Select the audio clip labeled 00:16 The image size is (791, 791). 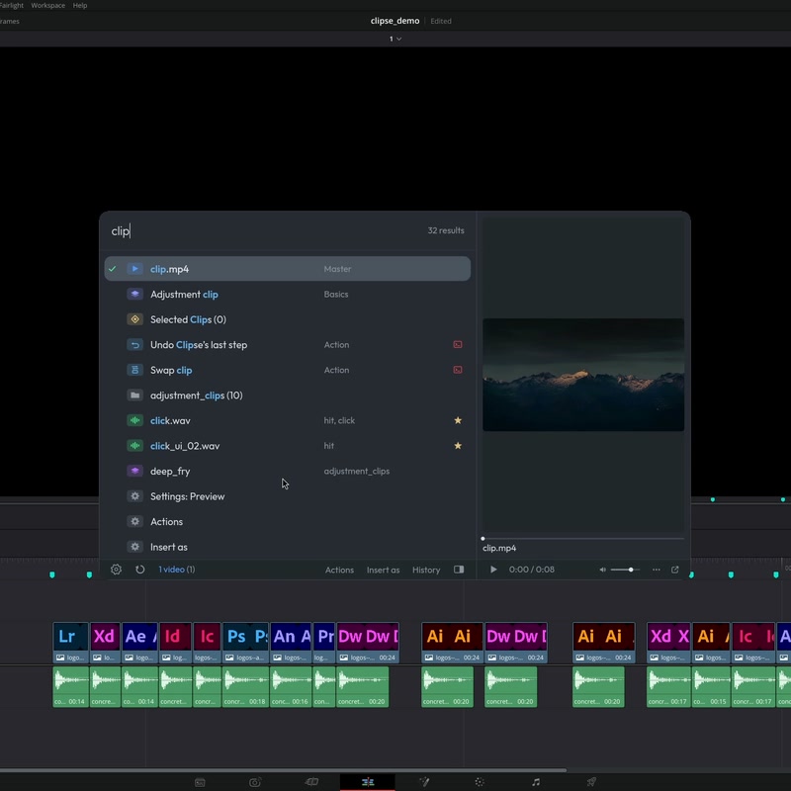click(x=291, y=686)
